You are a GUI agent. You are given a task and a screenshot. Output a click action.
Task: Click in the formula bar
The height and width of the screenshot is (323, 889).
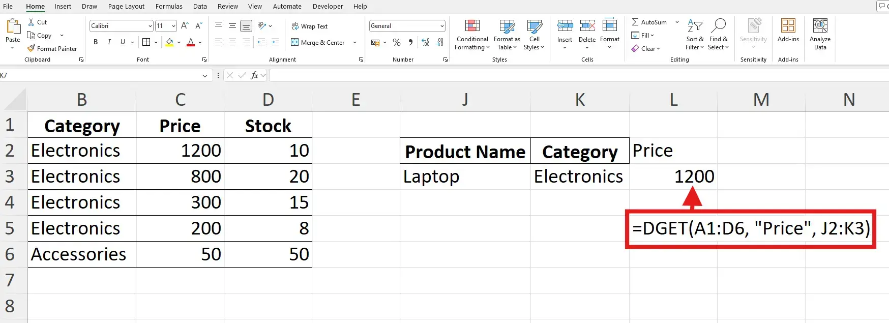(579, 75)
